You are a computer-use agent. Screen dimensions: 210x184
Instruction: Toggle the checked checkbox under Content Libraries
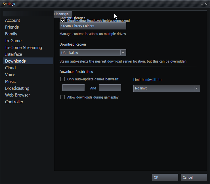pos(62,21)
